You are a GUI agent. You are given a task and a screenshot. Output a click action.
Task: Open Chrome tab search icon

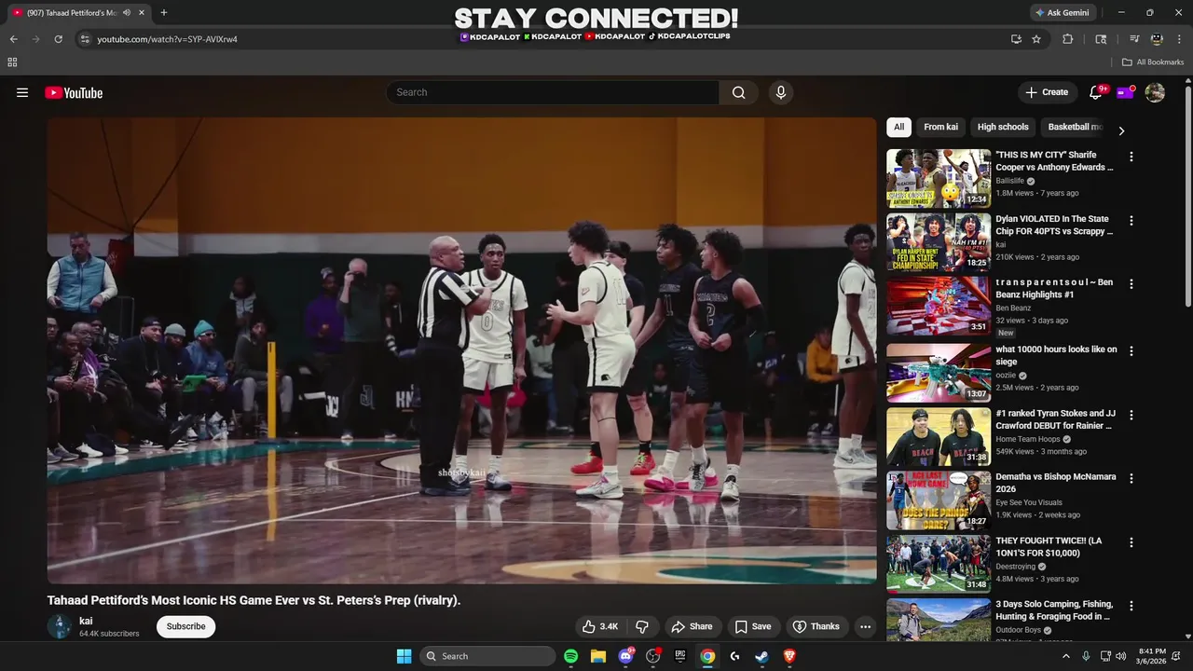point(1101,39)
